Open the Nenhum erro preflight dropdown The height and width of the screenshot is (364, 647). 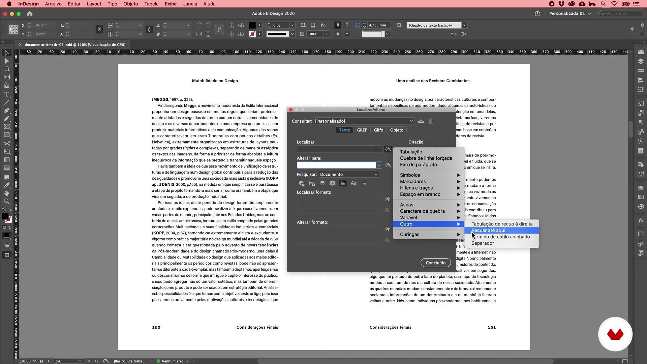(x=188, y=361)
